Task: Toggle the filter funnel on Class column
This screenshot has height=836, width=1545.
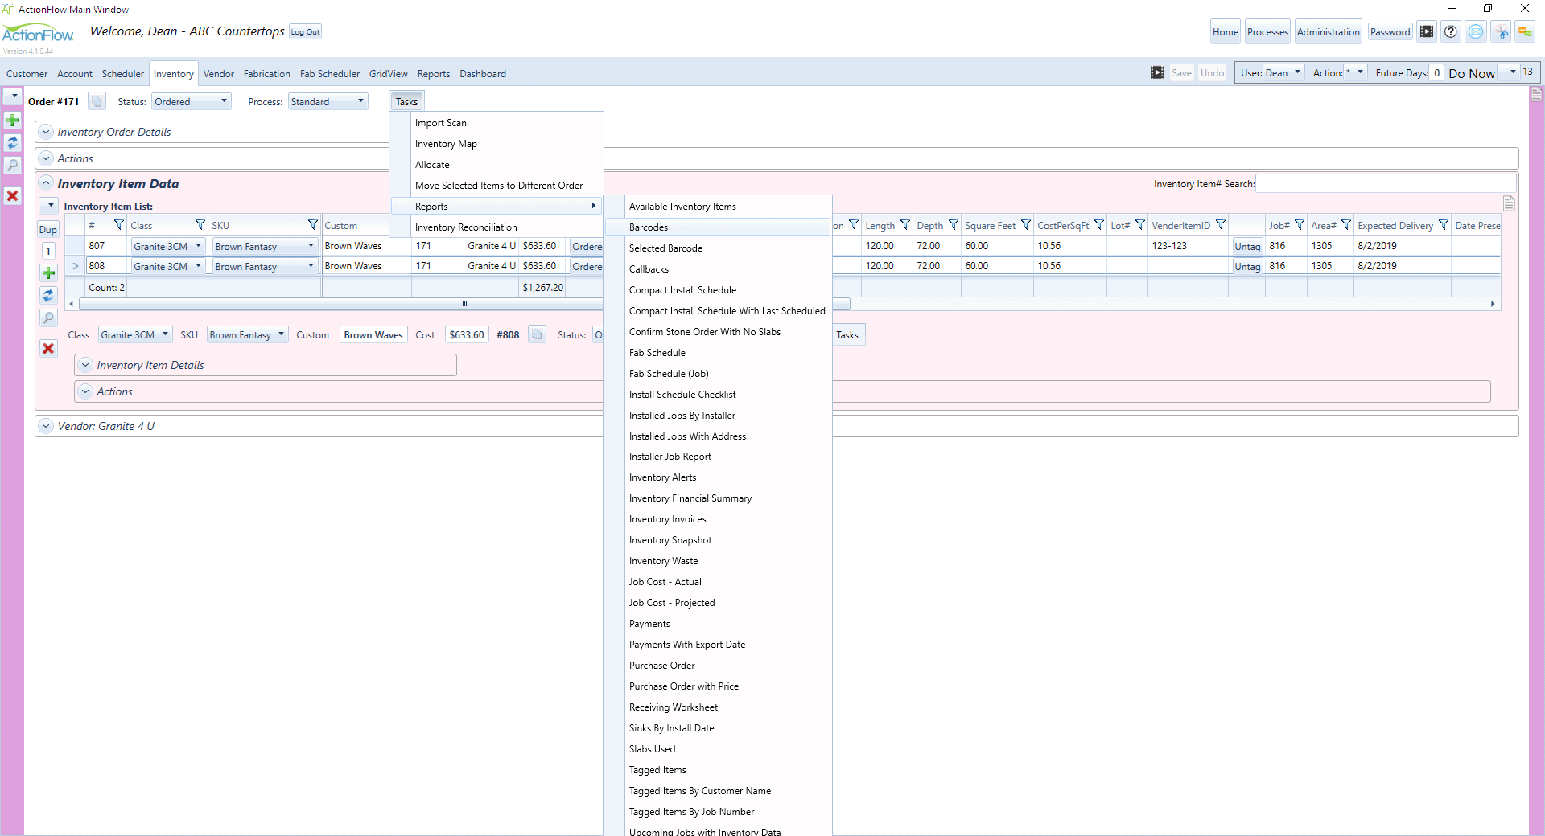Action: tap(200, 225)
